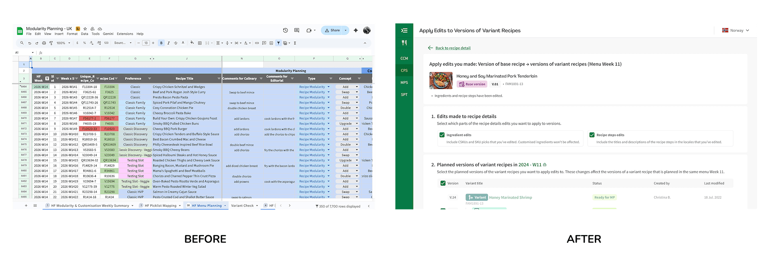This screenshot has height=258, width=770.
Task: Decrease font size with minus
Action: pyautogui.click(x=138, y=43)
